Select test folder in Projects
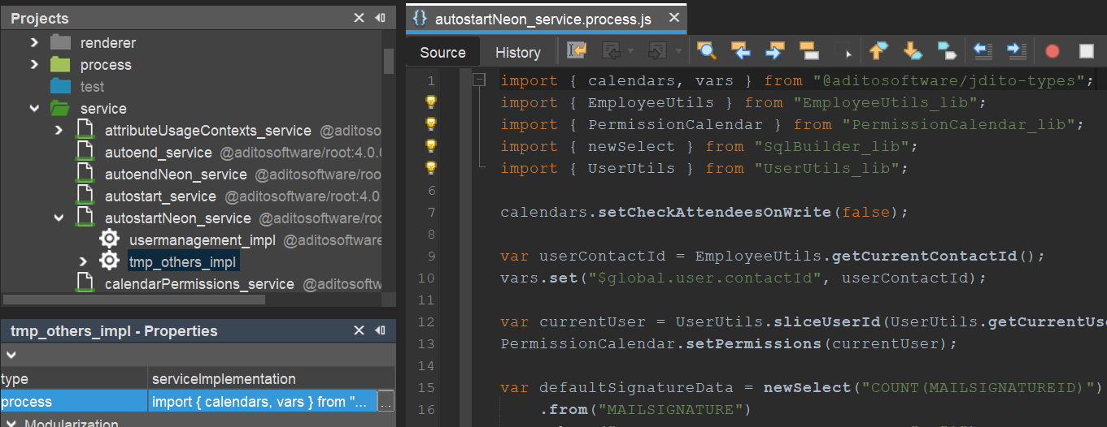This screenshot has width=1107, height=427. [x=92, y=86]
